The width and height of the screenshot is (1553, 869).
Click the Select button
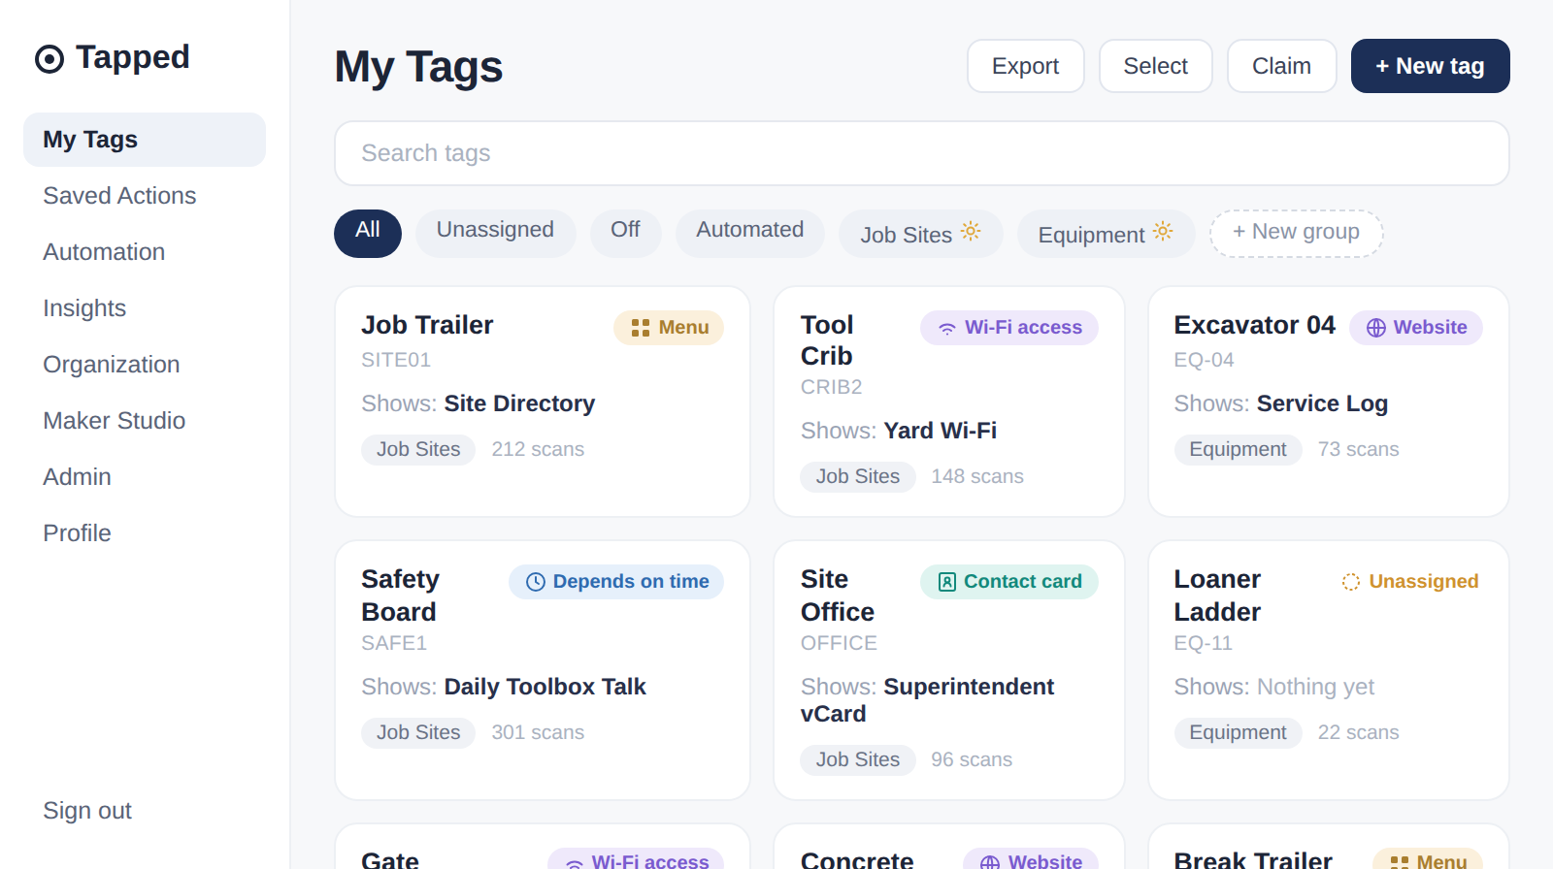1155,66
